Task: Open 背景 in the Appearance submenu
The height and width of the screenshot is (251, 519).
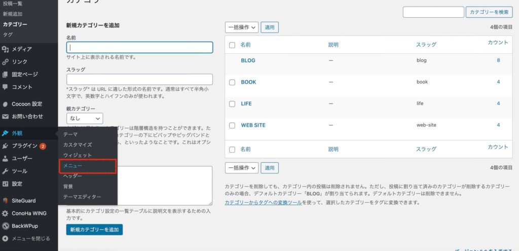Action: pos(68,187)
